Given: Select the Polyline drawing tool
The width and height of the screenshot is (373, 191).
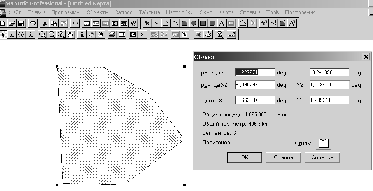Looking at the screenshot, I should (166, 23).
